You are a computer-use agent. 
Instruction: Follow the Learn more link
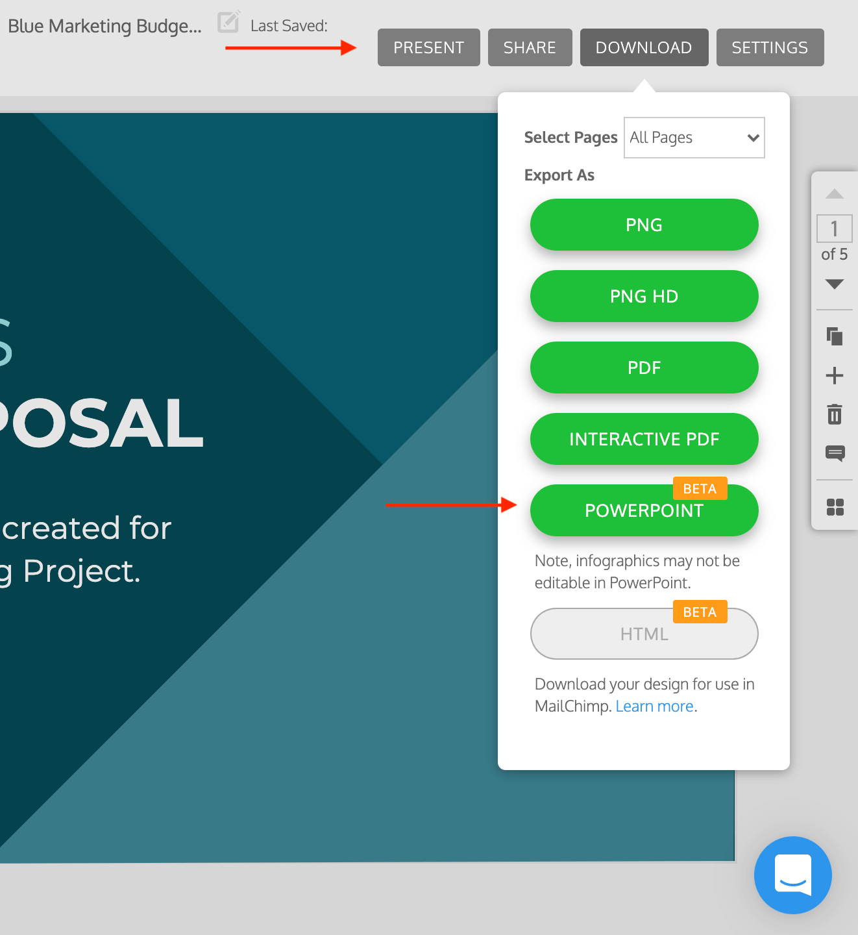655,706
